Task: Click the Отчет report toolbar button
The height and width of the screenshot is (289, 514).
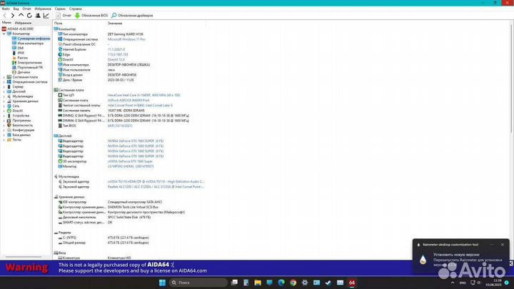Action: (64, 16)
